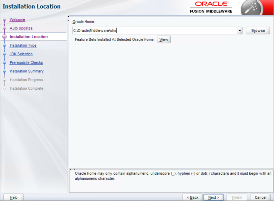This screenshot has width=274, height=201.
Task: Click the Installation Location step indicator
Action: pos(4,37)
